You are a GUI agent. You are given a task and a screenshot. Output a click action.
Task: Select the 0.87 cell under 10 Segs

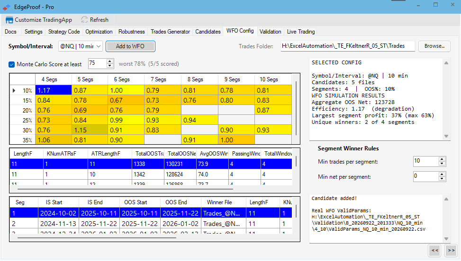[x=273, y=110]
